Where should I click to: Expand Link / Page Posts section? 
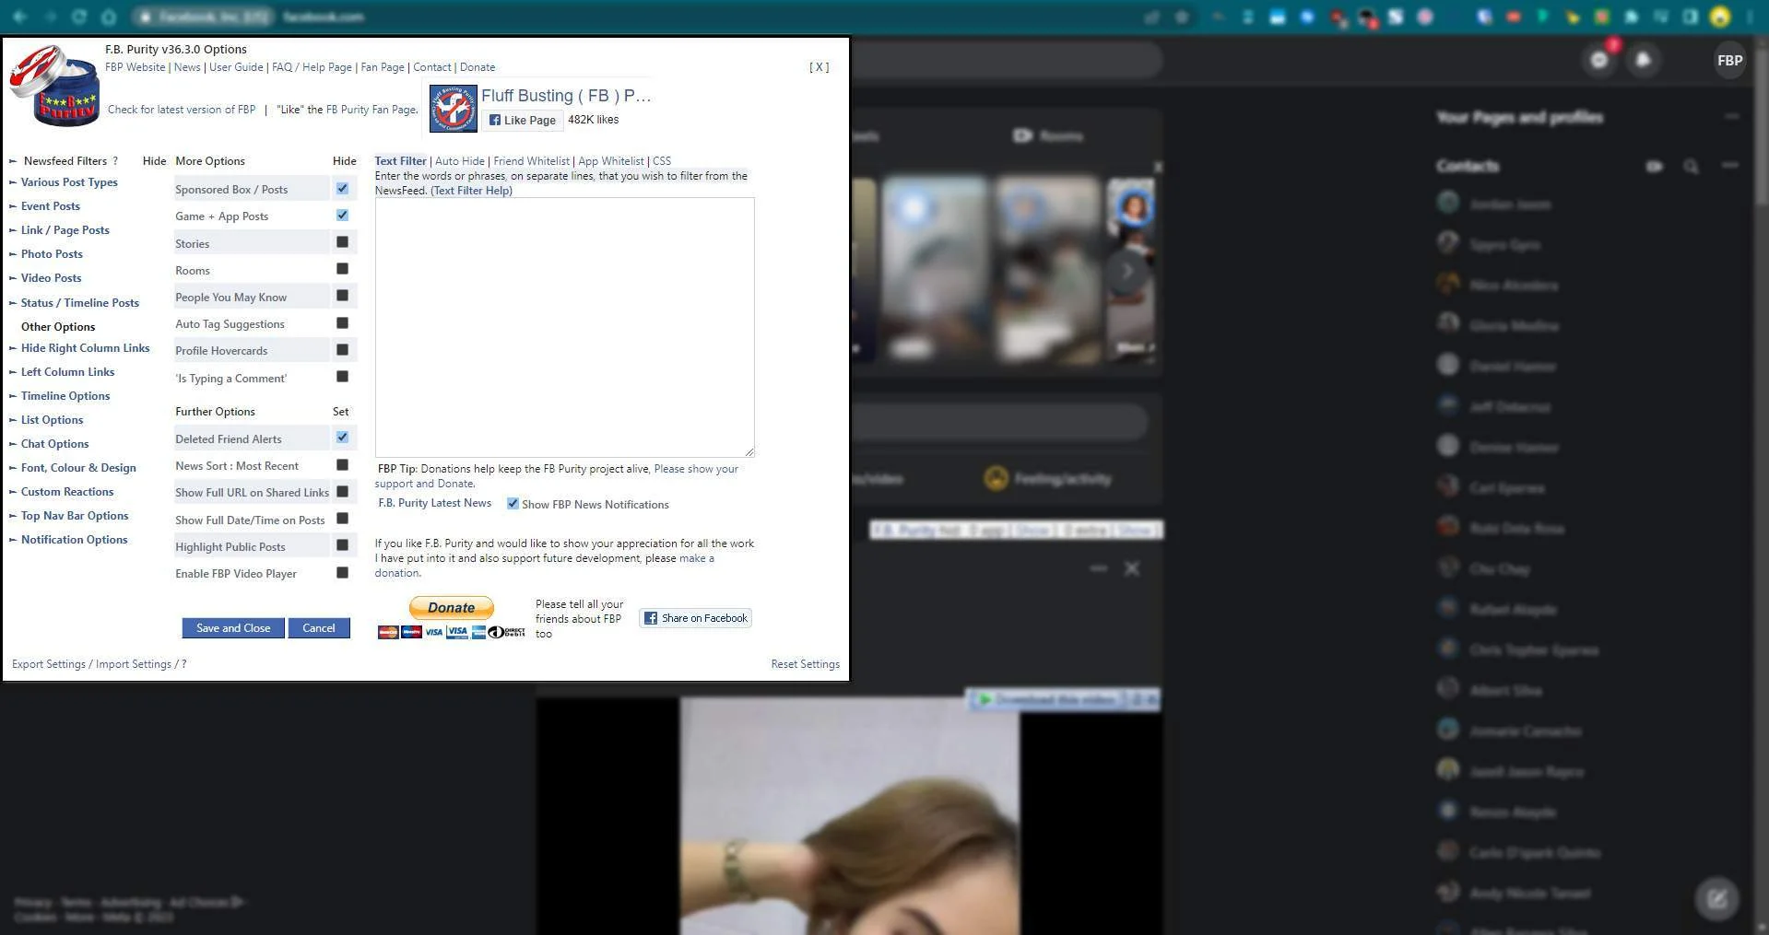65,230
